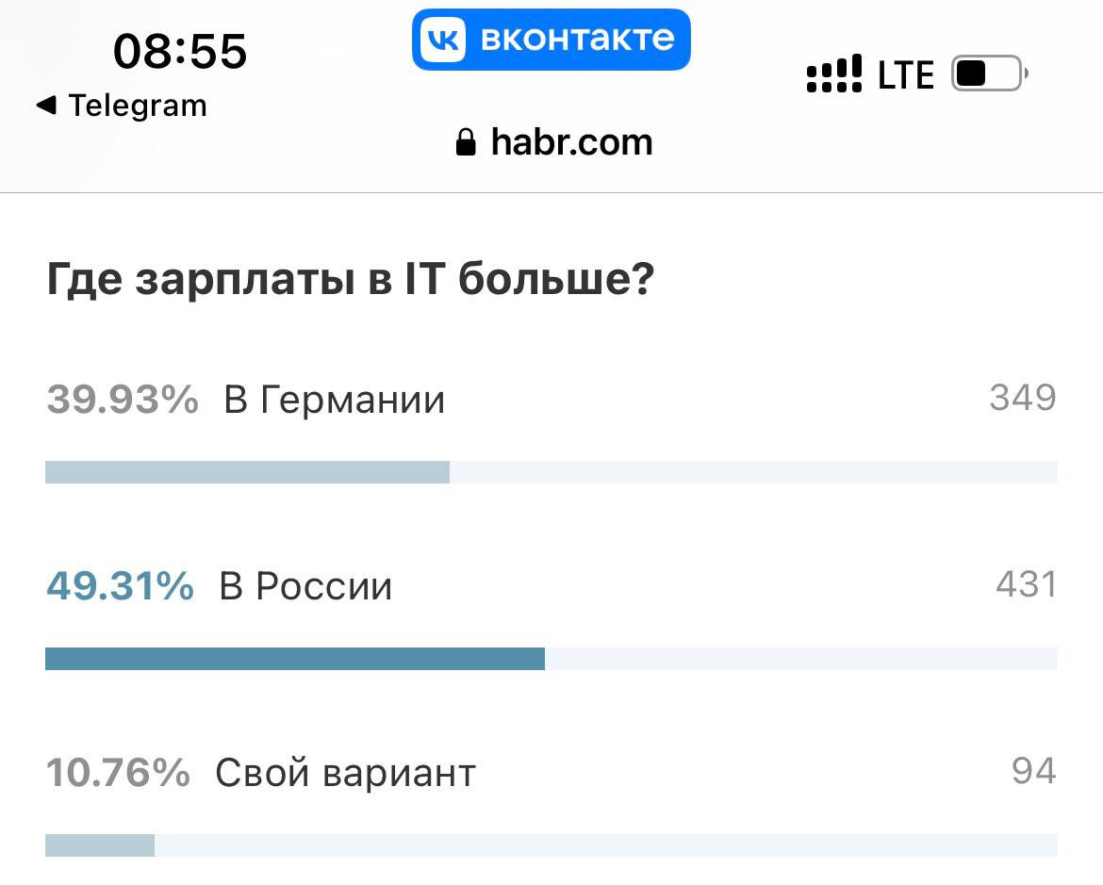Screen dimensions: 1103x885
Task: Tap the VK logo icon
Action: pos(443,40)
